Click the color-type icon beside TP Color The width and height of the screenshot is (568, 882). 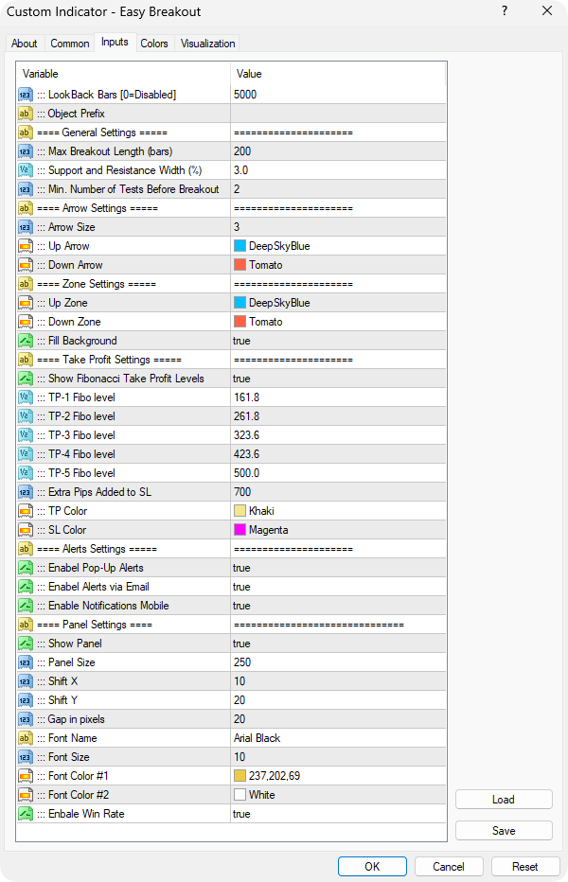point(26,511)
